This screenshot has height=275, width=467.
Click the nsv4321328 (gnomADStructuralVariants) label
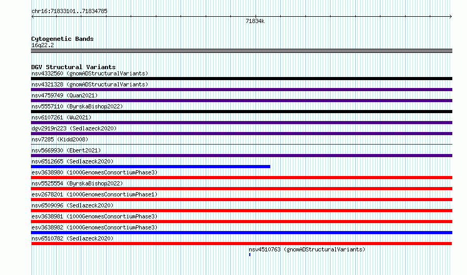[90, 84]
